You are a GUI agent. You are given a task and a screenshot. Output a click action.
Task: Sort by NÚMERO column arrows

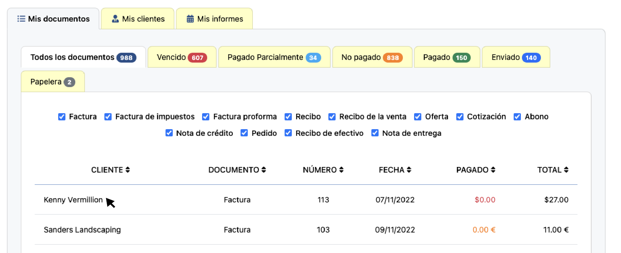341,170
